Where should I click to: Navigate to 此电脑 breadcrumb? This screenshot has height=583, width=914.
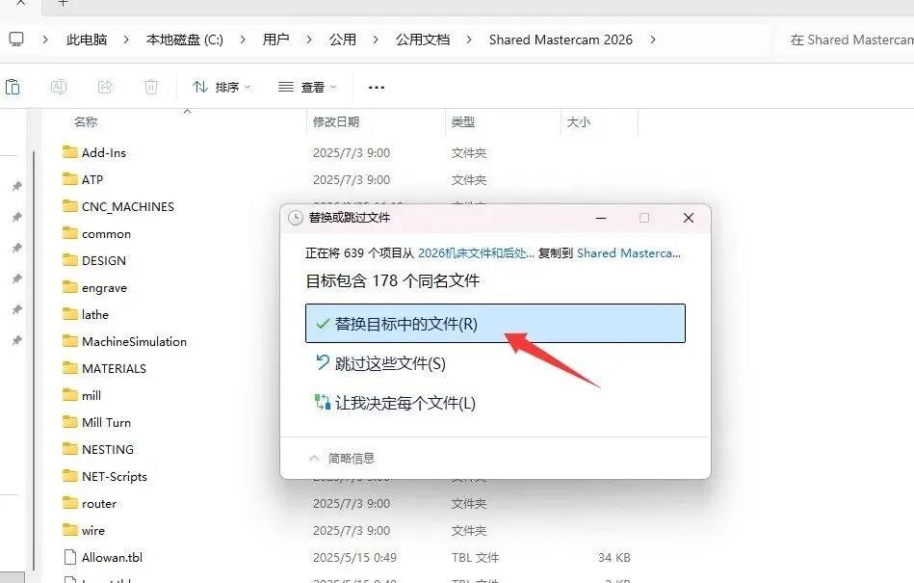(87, 40)
